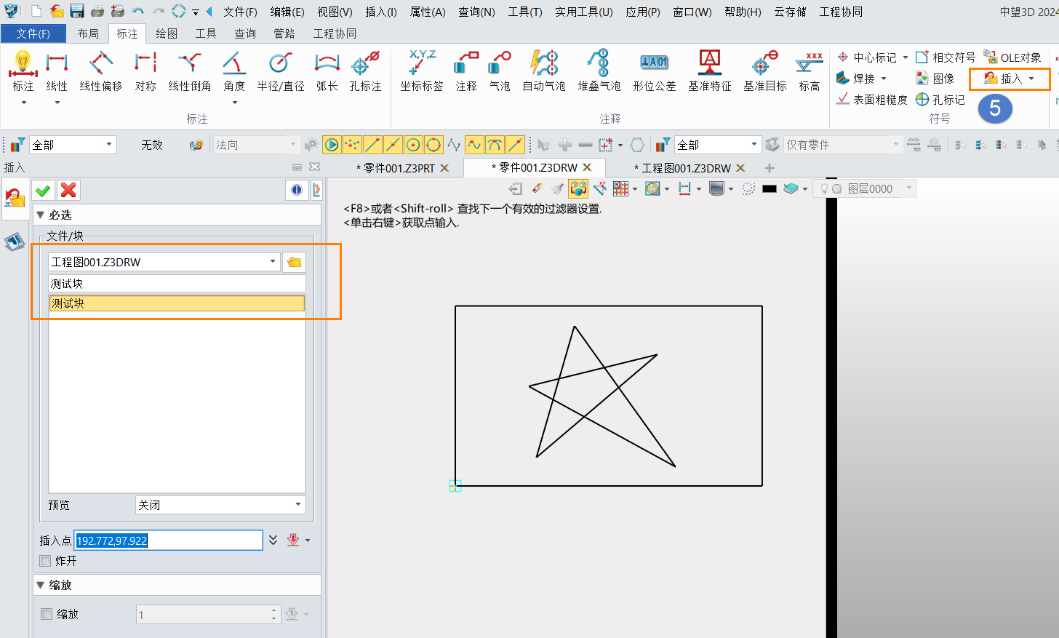Choose the 线性偏移 tool

[x=101, y=71]
